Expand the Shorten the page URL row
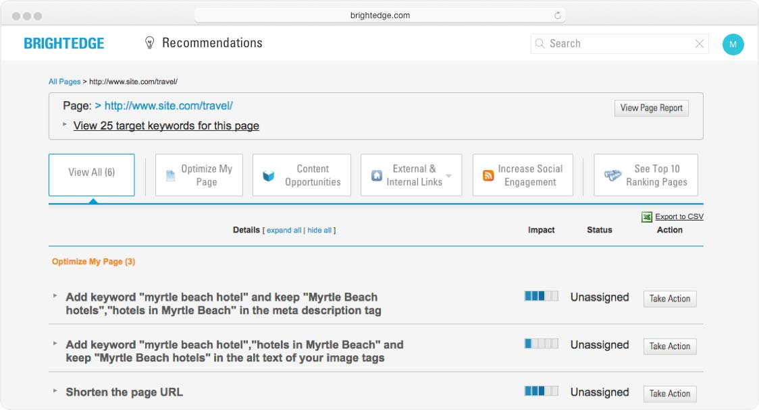This screenshot has width=759, height=410. click(55, 390)
